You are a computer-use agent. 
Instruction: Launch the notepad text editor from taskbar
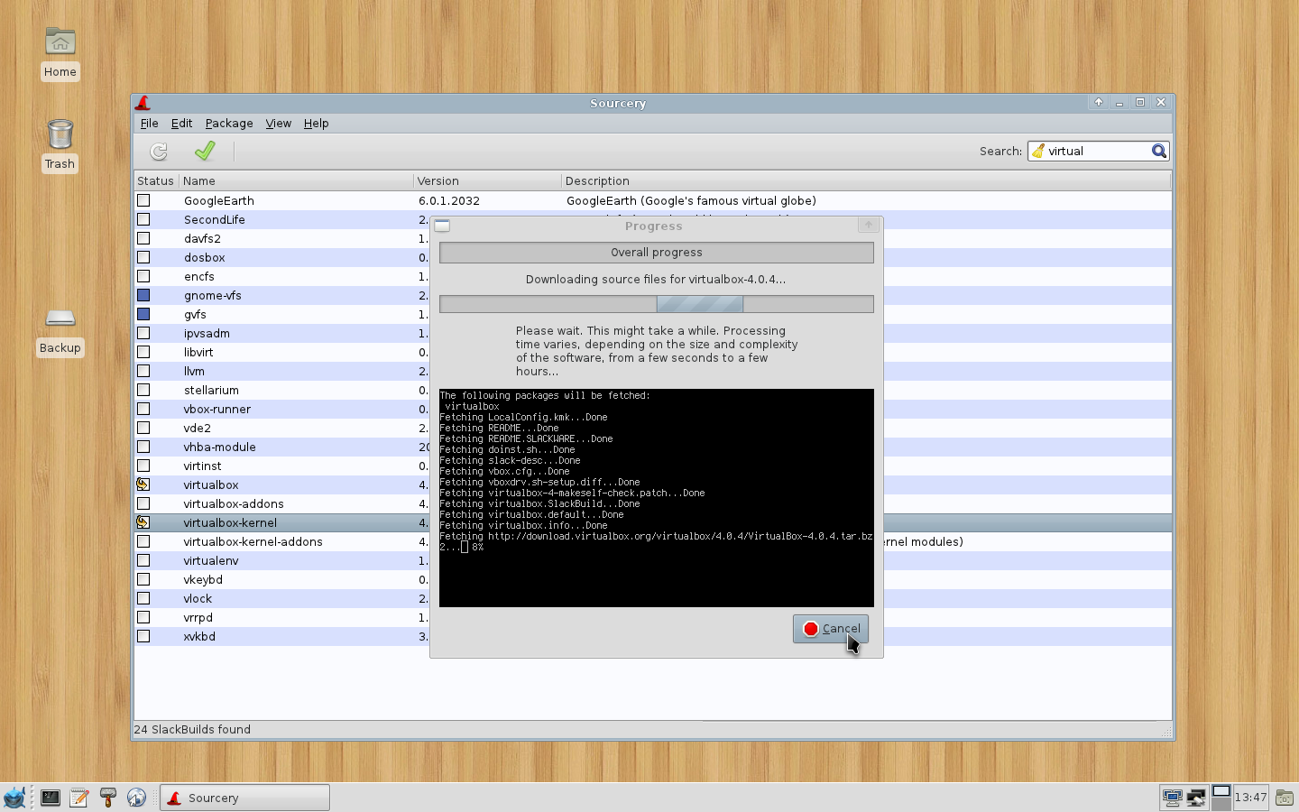point(79,798)
